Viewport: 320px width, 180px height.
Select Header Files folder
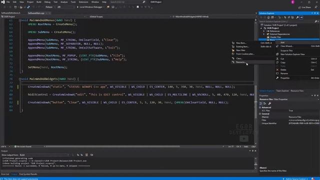click(275, 37)
